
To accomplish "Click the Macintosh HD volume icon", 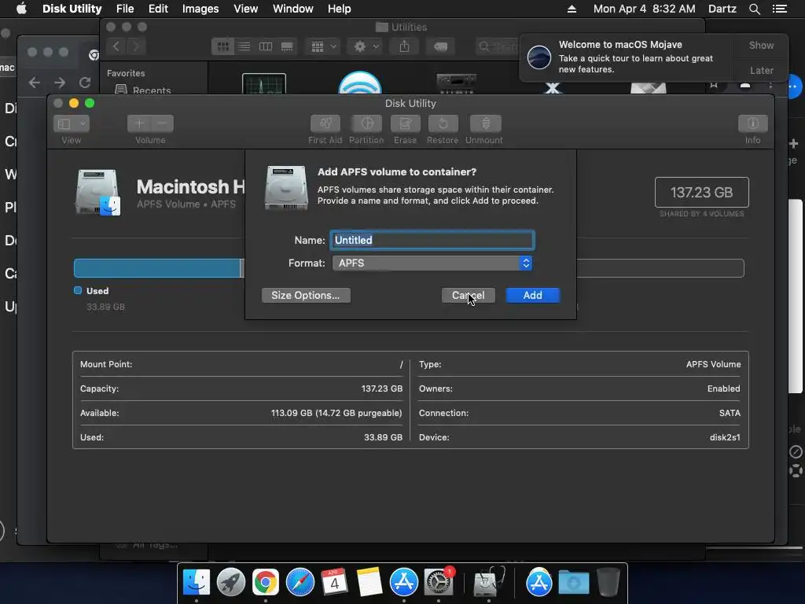I will pyautogui.click(x=98, y=193).
